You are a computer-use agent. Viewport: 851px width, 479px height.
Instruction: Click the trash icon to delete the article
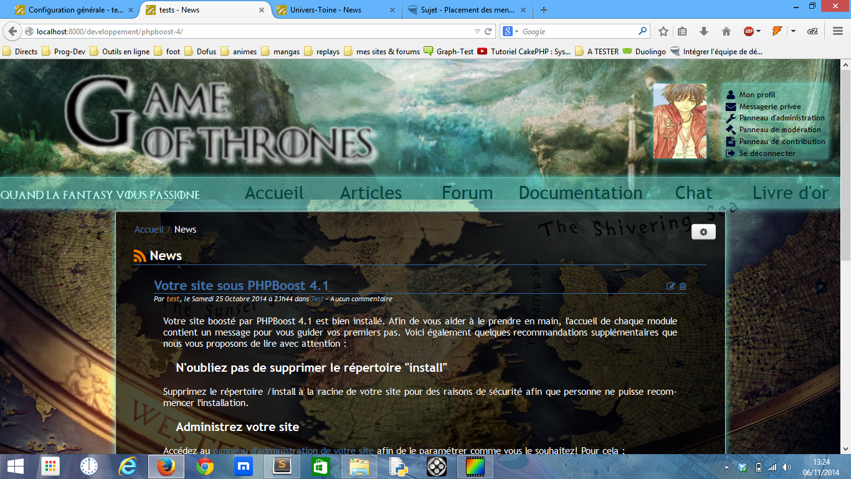pyautogui.click(x=683, y=286)
